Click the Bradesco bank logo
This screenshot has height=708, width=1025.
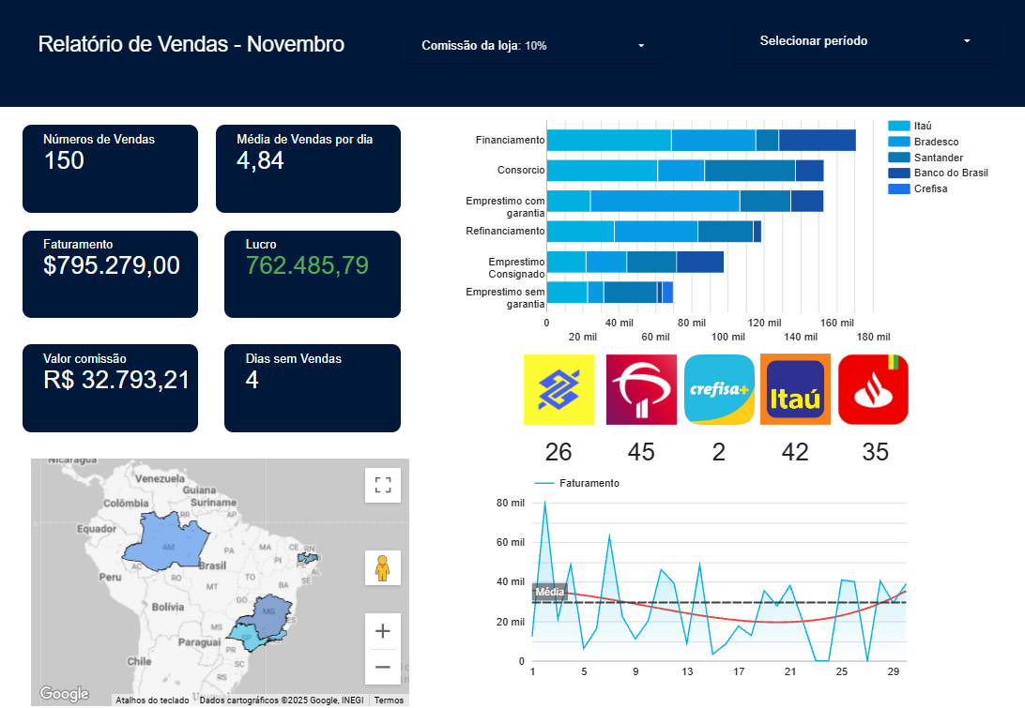point(641,389)
